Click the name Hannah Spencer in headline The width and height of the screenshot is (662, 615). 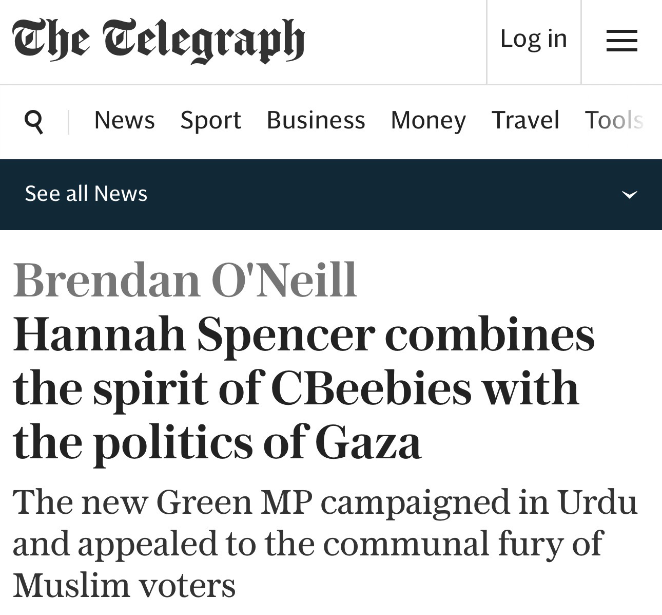[x=194, y=335]
